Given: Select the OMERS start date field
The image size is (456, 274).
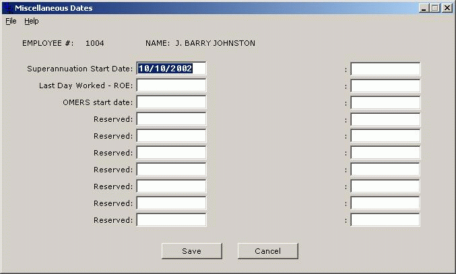Looking at the screenshot, I should click(171, 102).
